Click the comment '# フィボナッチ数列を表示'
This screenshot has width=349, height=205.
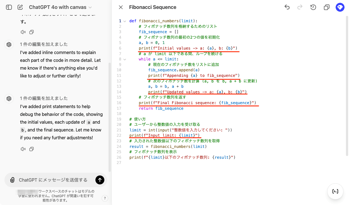tap(153, 152)
